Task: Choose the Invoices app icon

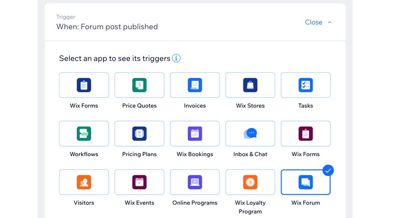Action: pyautogui.click(x=195, y=85)
